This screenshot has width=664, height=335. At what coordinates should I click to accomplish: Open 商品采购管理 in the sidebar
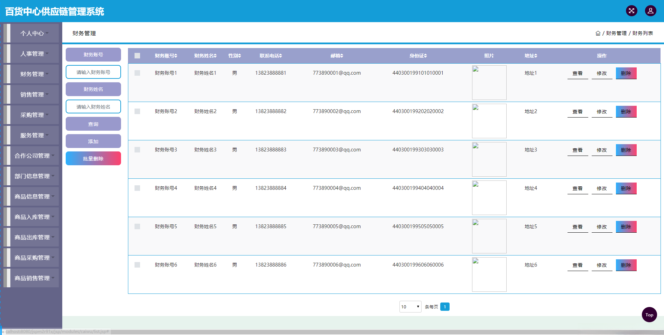click(31, 258)
